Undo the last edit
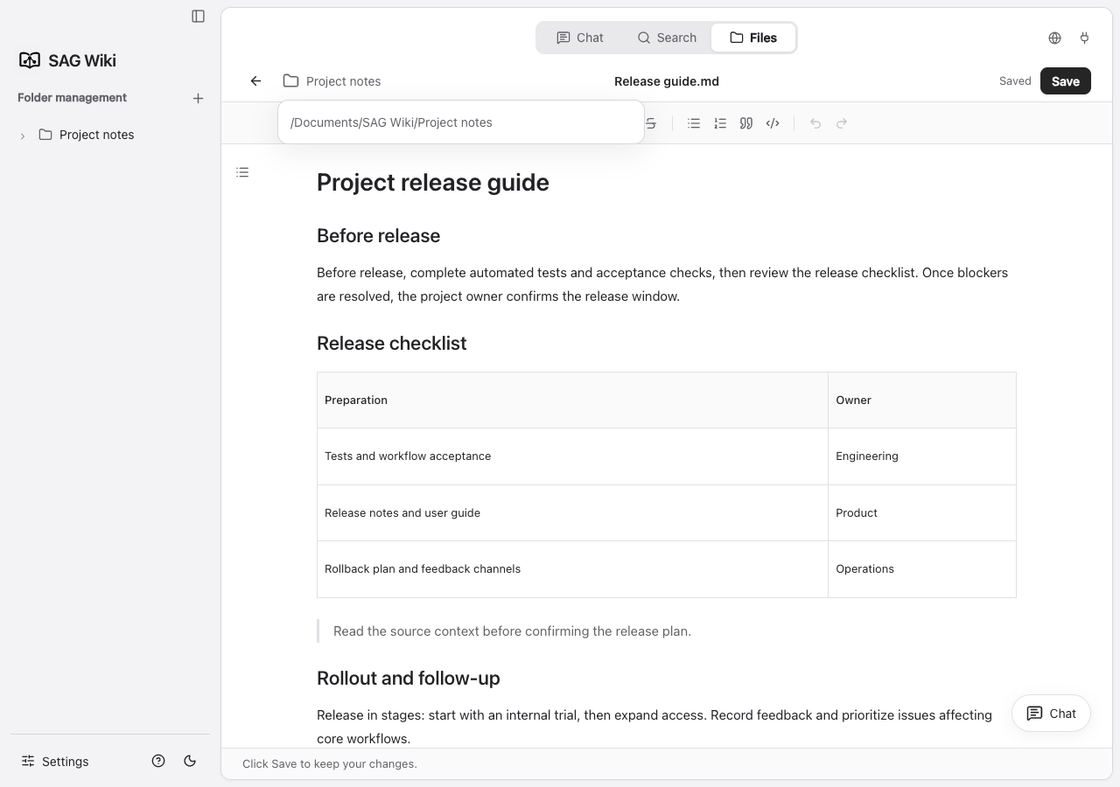 [x=815, y=123]
